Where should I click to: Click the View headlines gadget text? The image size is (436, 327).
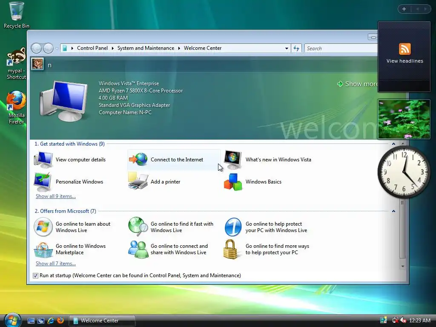pos(404,61)
